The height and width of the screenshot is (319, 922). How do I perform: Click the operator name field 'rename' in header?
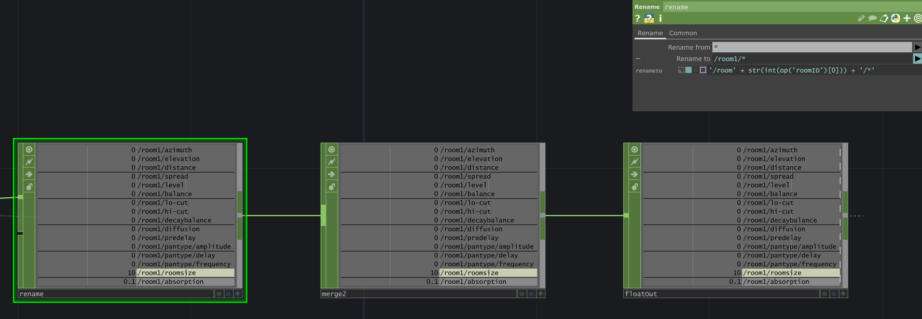(x=792, y=7)
